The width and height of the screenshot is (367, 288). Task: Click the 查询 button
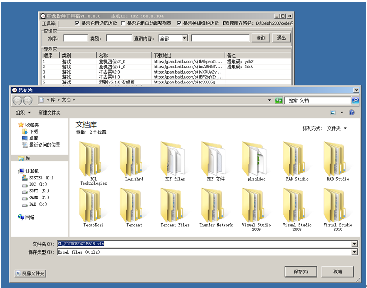[x=261, y=38]
